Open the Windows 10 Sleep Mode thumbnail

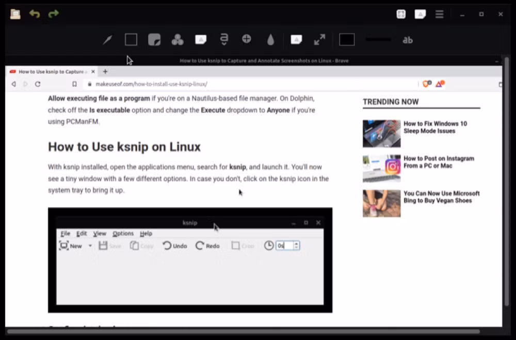coord(382,133)
